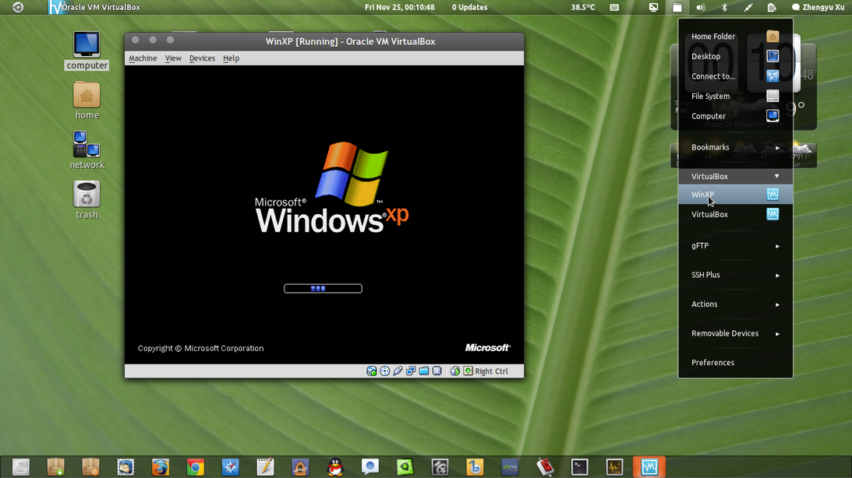
Task: Select the VirtualBox launcher entry below WinXP
Action: coord(735,214)
